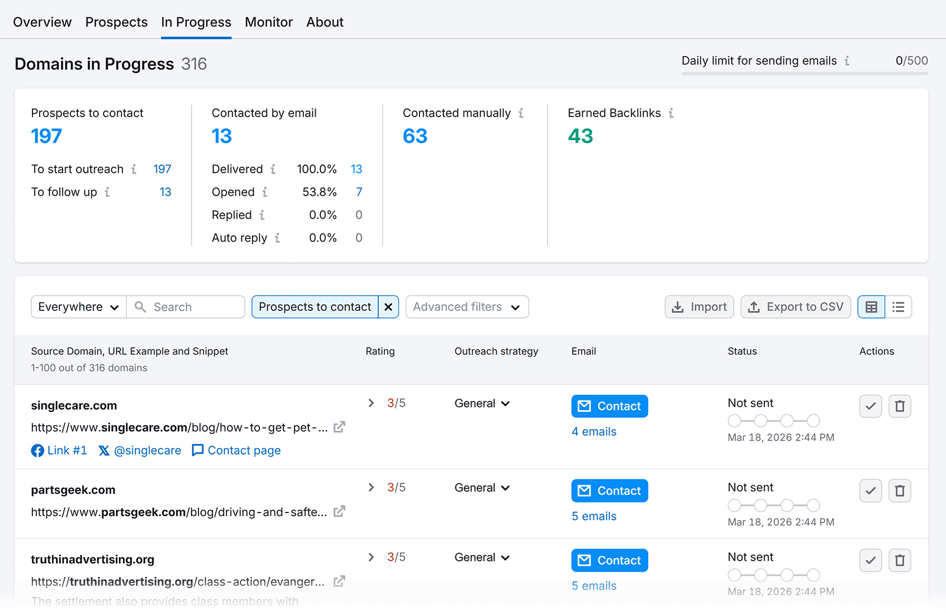Viewport: 946px width, 613px height.
Task: Remove the Prospects to contact filter
Action: pos(388,307)
